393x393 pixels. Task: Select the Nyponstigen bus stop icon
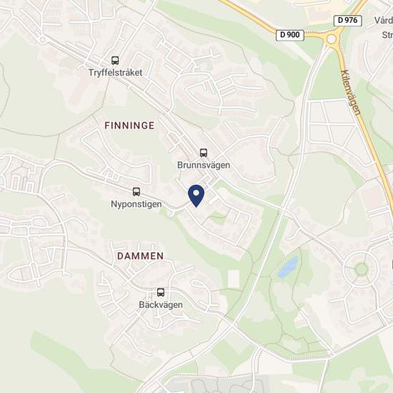point(136,191)
